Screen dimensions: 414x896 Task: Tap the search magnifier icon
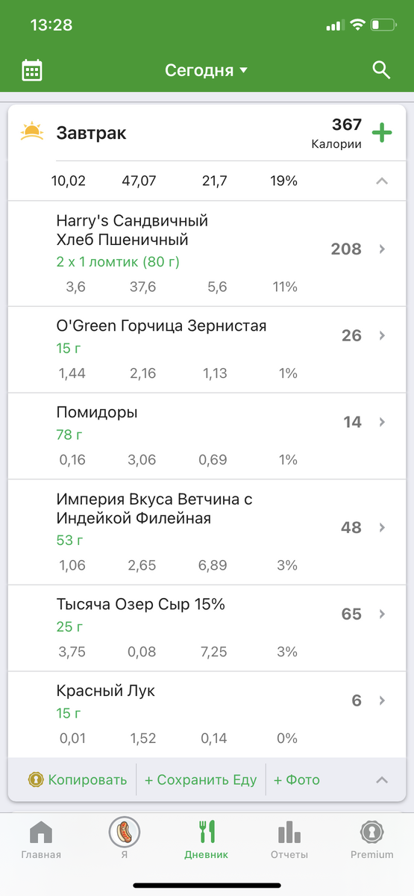(x=381, y=71)
